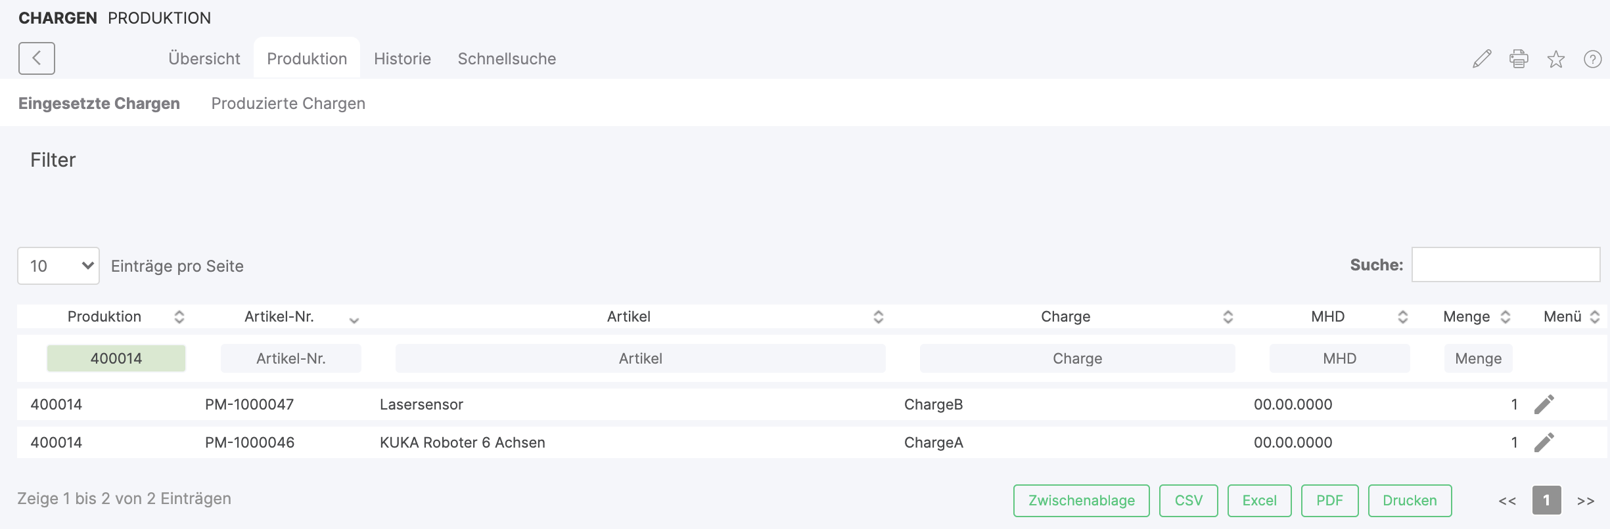Sort table by Charge column arrows

coord(1228,317)
